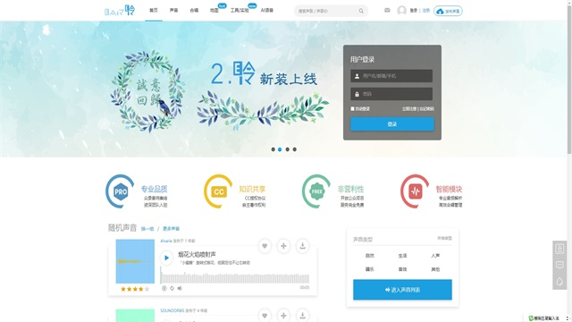572x322 pixels.
Task: Click the firework sound waveform progress bar
Action: click(x=235, y=277)
